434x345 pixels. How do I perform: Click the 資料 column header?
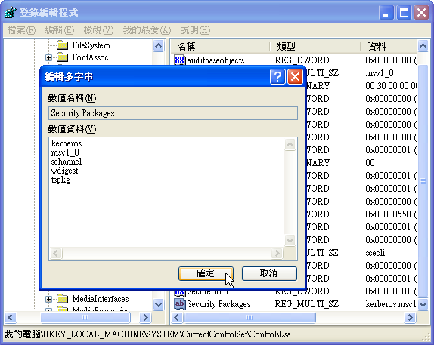click(x=389, y=46)
